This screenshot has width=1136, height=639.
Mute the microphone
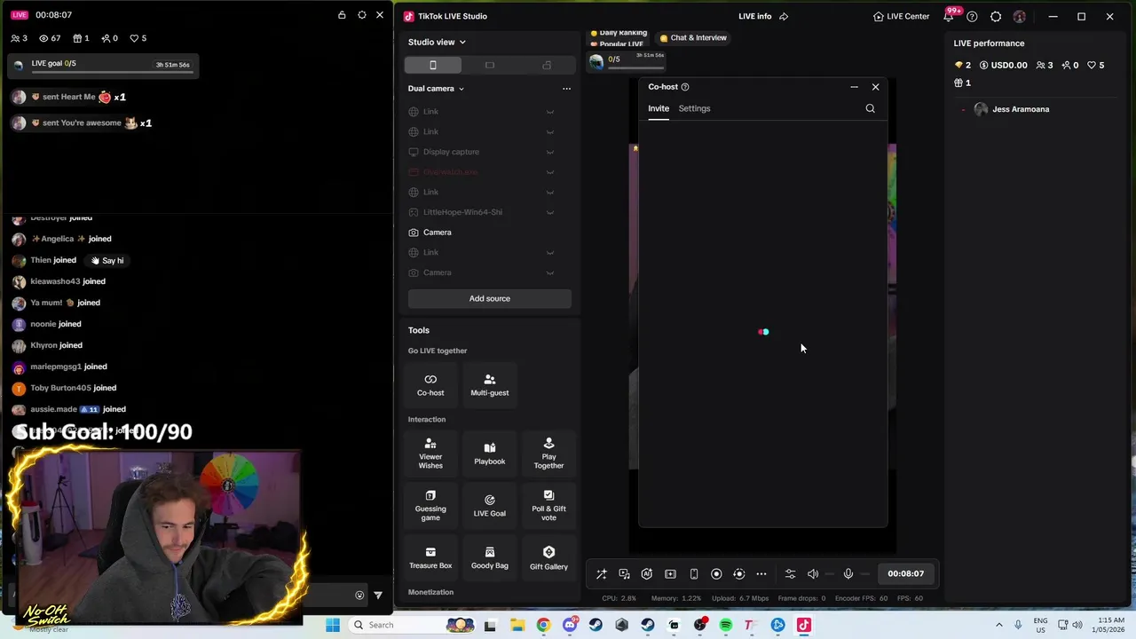pyautogui.click(x=848, y=574)
